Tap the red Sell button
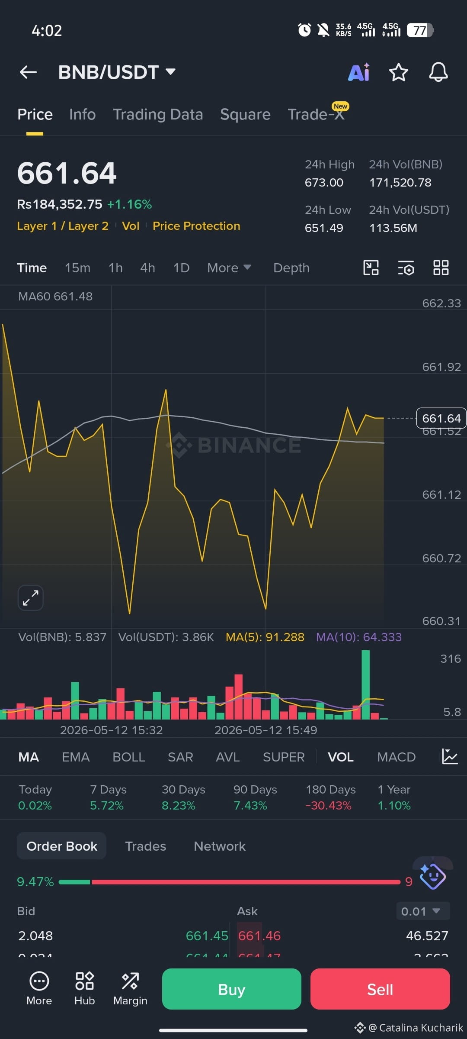The image size is (467, 1039). 380,989
